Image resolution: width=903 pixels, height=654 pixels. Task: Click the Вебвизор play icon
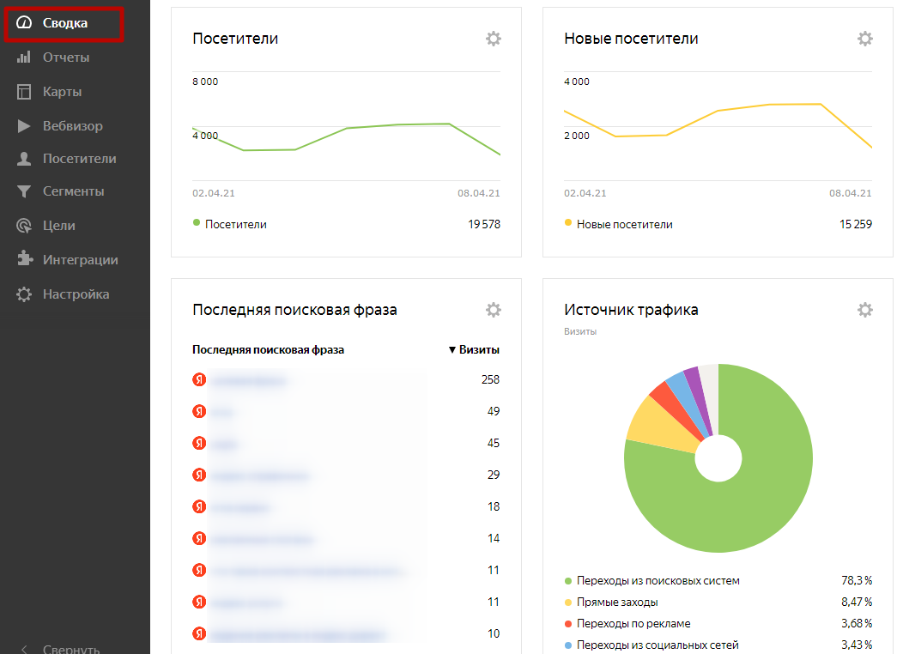[x=24, y=126]
